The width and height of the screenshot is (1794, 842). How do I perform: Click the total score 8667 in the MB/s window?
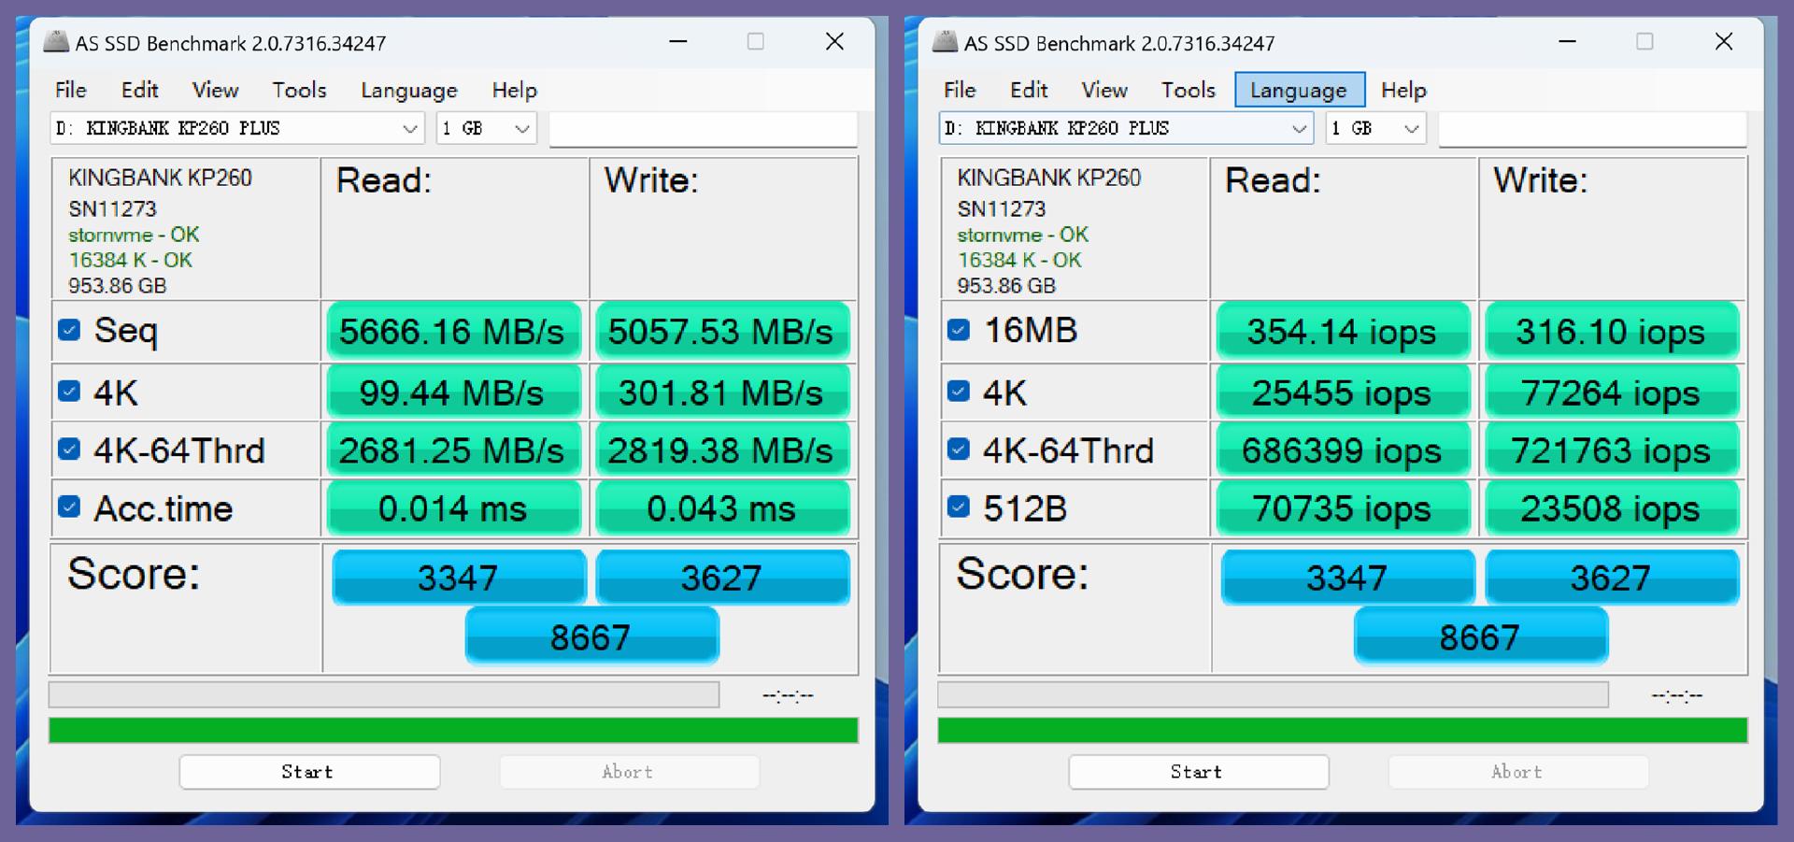(591, 636)
